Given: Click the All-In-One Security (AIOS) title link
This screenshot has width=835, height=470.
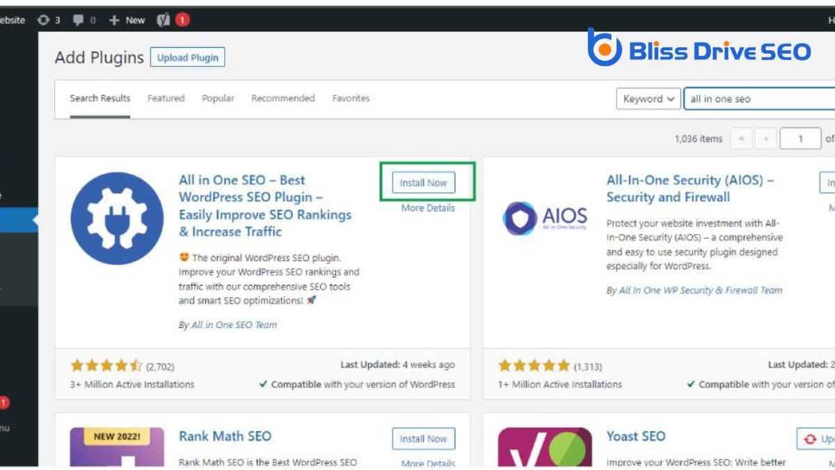Looking at the screenshot, I should 690,189.
